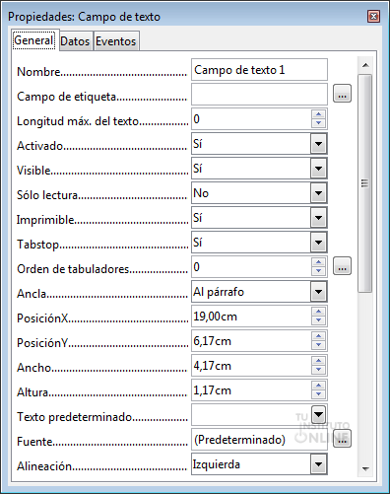Decrease PosiciónY spinner value
The image size is (390, 494).
318,345
